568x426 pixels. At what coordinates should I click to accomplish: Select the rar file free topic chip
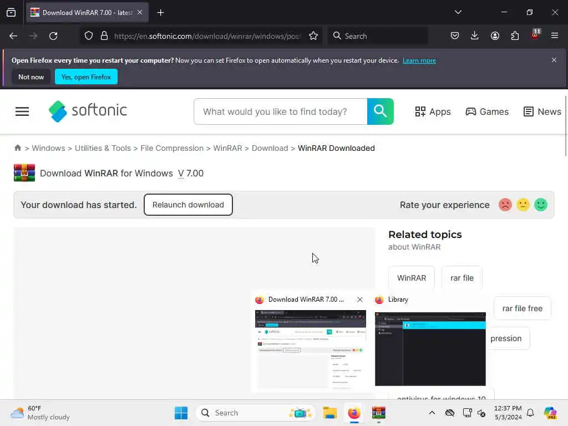523,308
